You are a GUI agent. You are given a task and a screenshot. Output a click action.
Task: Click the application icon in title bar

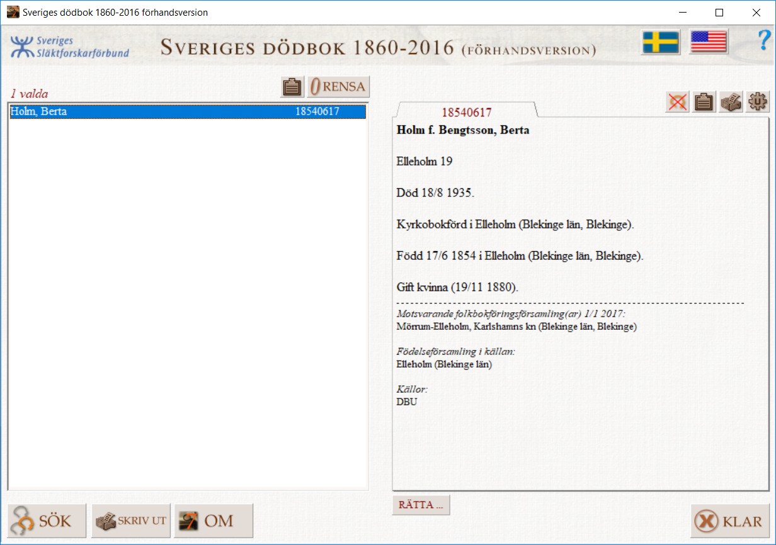pyautogui.click(x=13, y=12)
